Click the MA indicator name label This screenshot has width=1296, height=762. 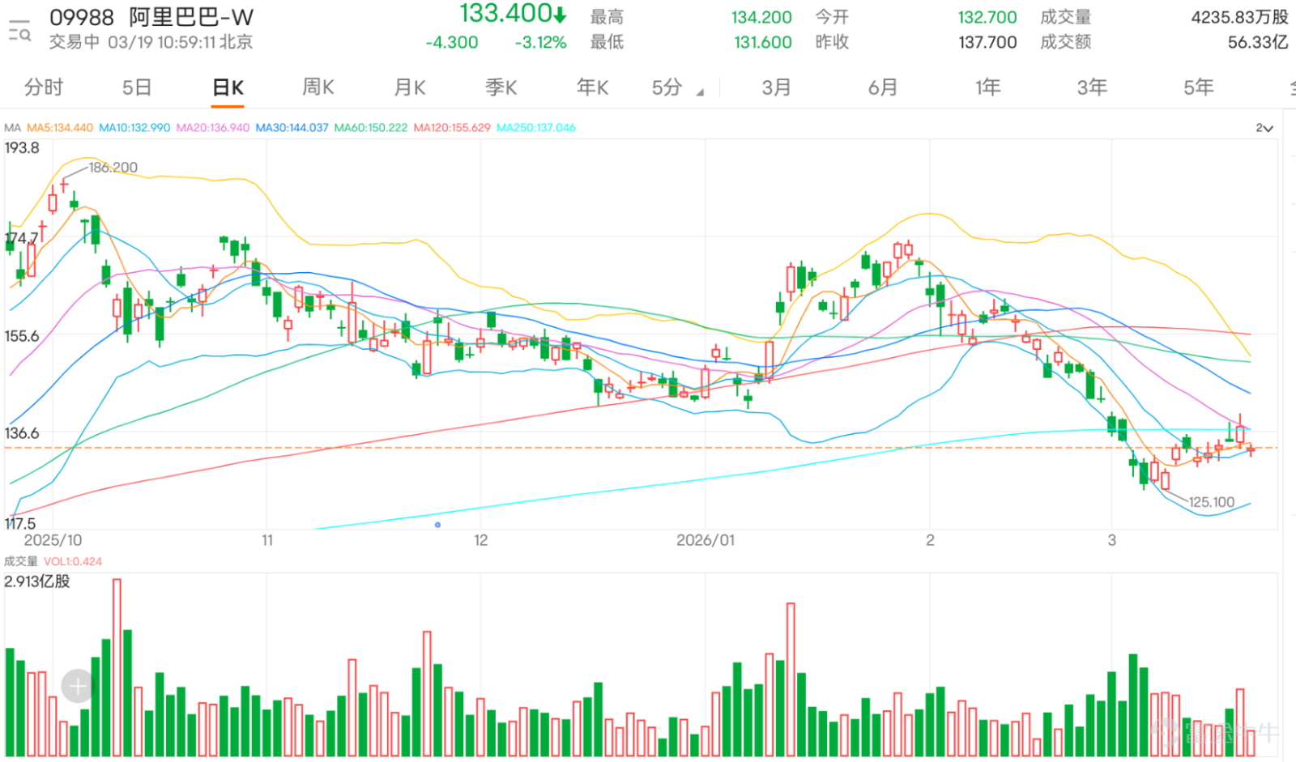(12, 128)
